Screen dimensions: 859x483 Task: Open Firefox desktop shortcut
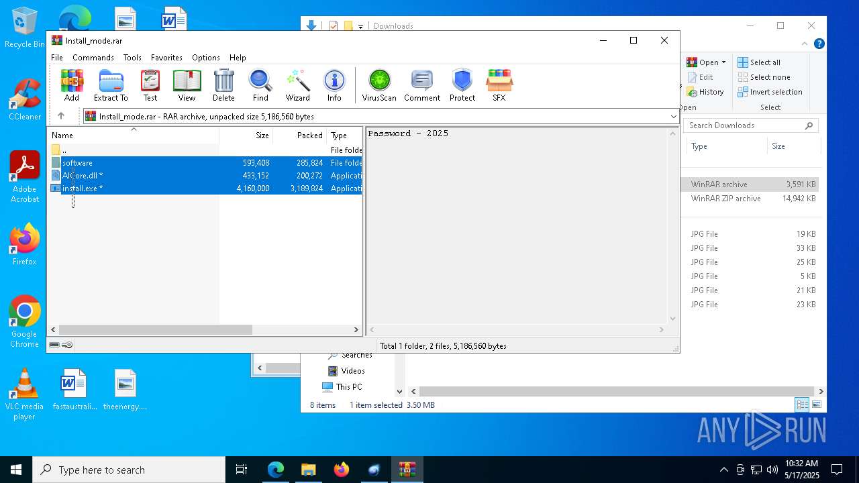[24, 244]
